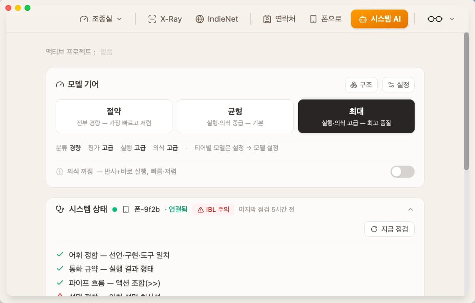Click the gauge icon beside 모델 기어
The image size is (475, 303).
[60, 84]
